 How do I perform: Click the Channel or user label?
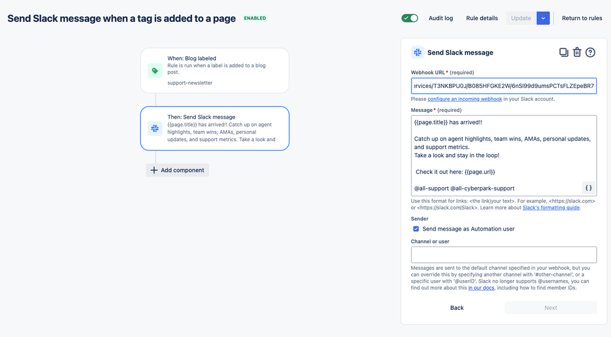click(430, 241)
